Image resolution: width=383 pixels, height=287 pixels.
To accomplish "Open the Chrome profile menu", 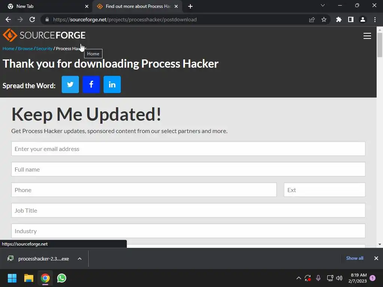I will pos(363,19).
